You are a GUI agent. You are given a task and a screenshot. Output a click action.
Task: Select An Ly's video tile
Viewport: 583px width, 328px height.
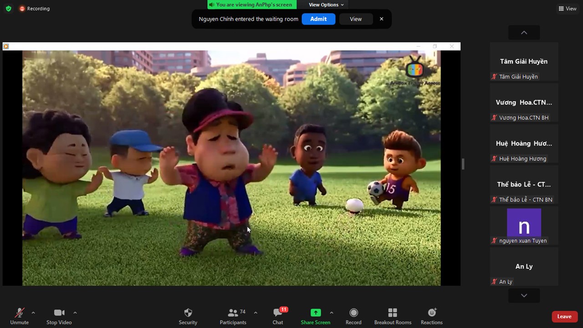click(524, 266)
